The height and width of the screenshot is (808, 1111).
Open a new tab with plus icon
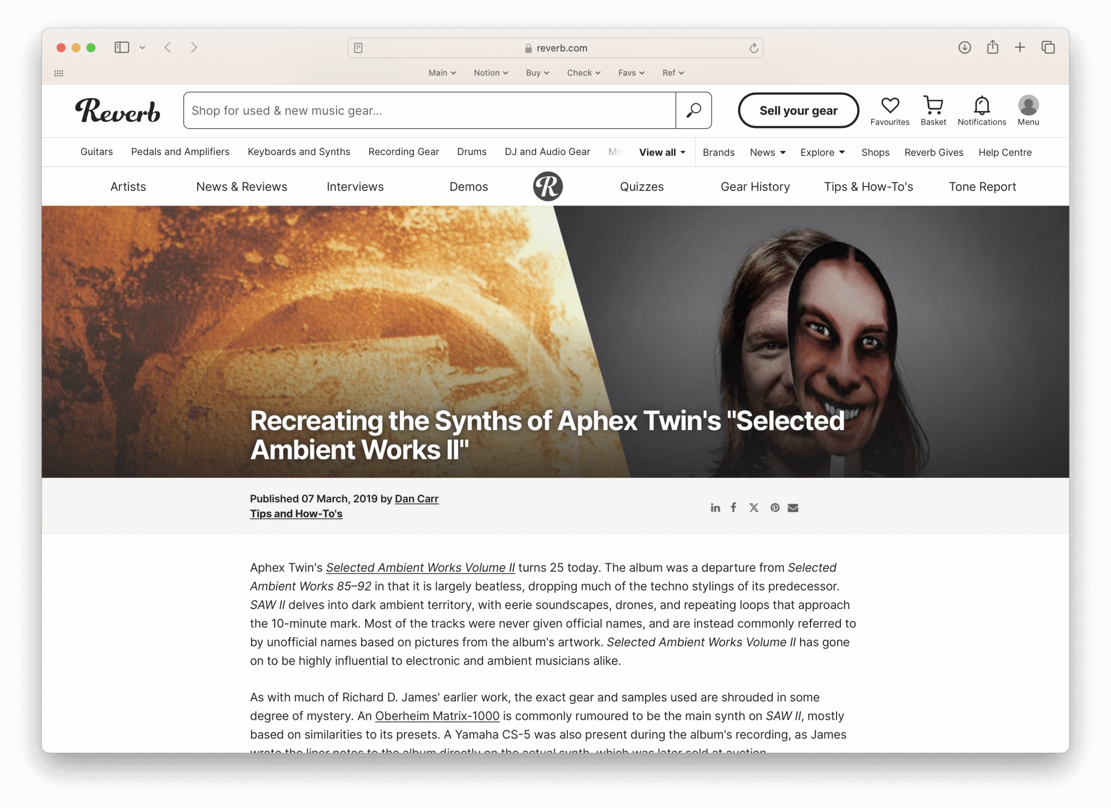click(x=1020, y=48)
